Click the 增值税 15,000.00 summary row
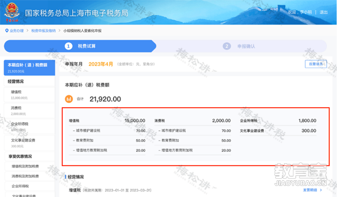 107,121
